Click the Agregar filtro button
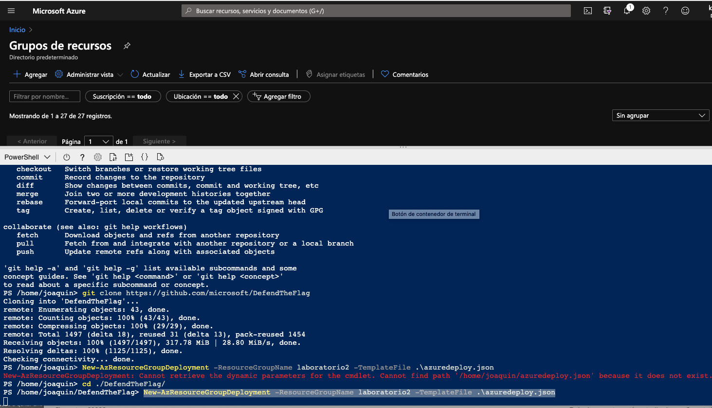Image resolution: width=712 pixels, height=408 pixels. coord(278,96)
